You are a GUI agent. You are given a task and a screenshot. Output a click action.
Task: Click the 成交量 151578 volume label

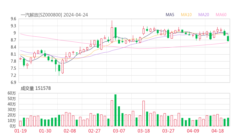[x=36, y=88]
